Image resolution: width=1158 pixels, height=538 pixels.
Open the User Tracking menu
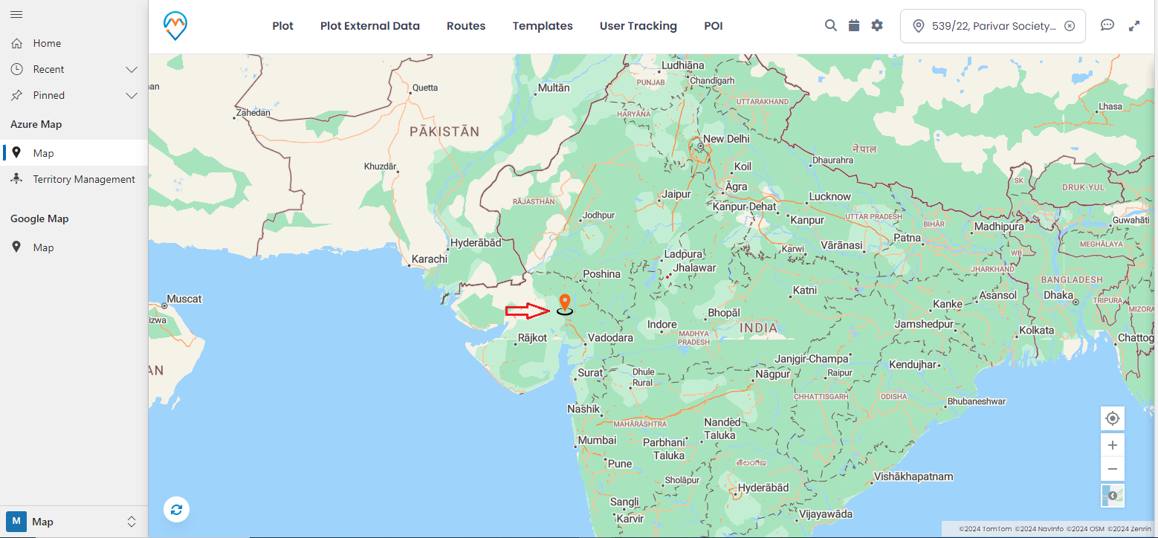638,26
